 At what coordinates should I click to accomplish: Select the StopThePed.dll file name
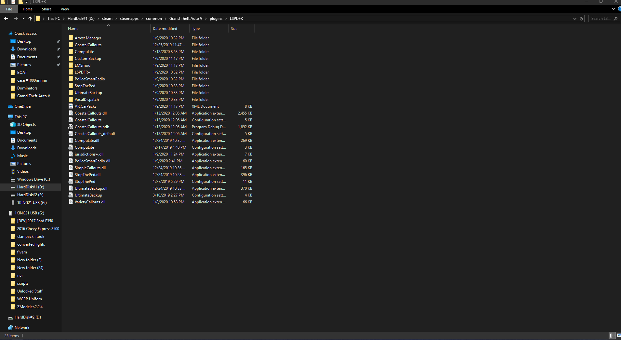point(87,175)
